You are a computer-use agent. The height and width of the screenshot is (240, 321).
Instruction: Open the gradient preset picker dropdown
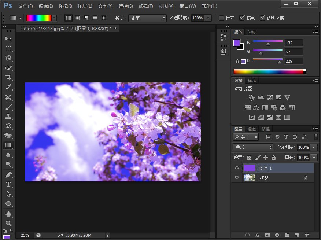pos(53,18)
